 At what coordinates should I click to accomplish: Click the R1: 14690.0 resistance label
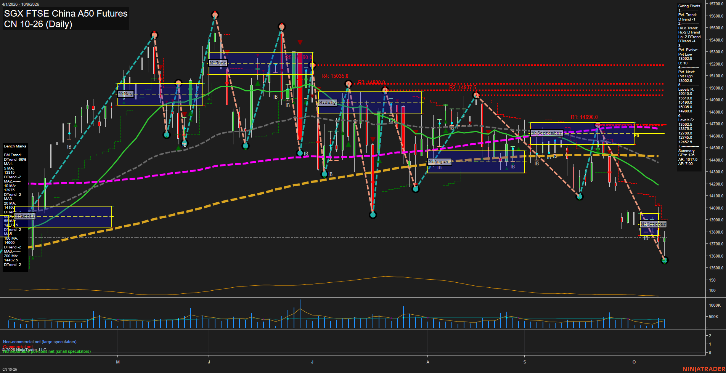[584, 117]
